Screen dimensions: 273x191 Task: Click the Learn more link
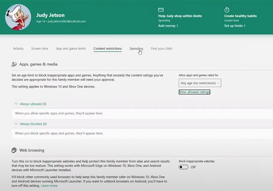(49, 185)
